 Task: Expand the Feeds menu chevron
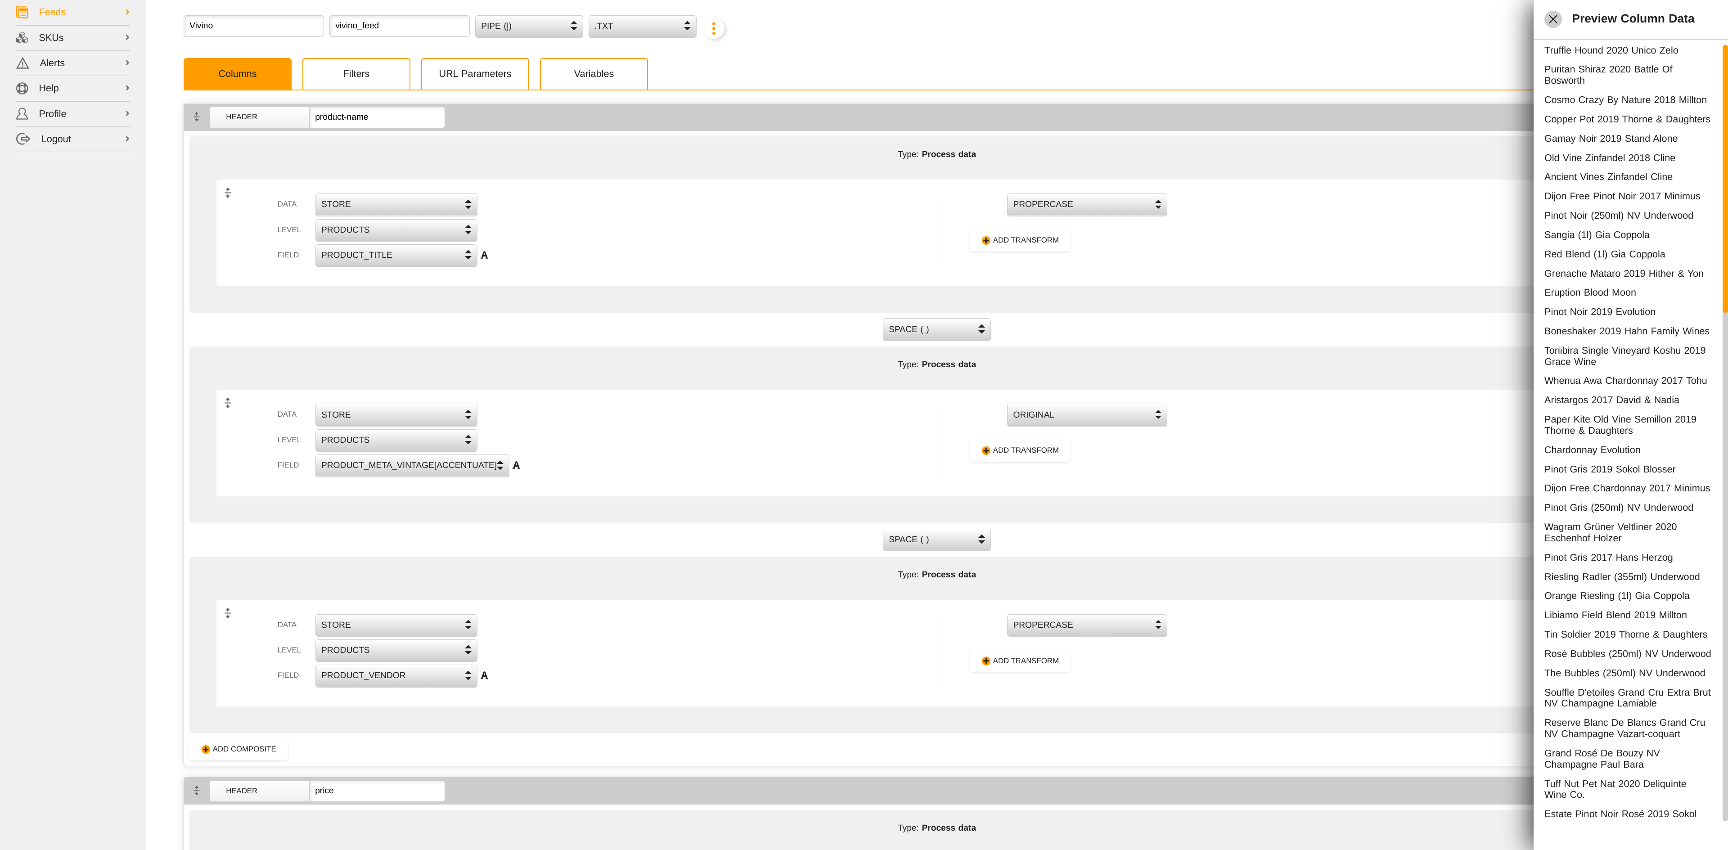[127, 12]
